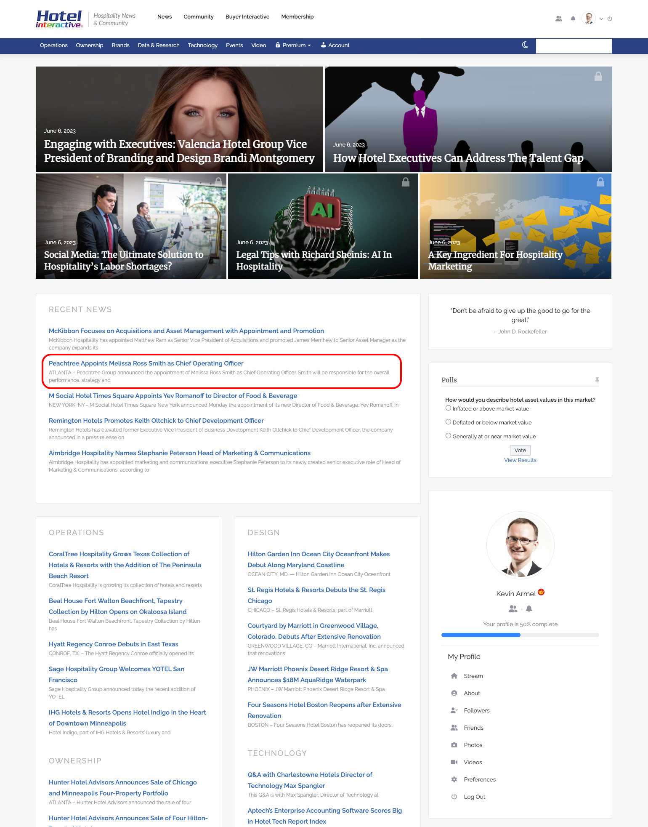Click the bell icon under Kevin Armel's name
Viewport: 648px width, 827px height.
529,608
